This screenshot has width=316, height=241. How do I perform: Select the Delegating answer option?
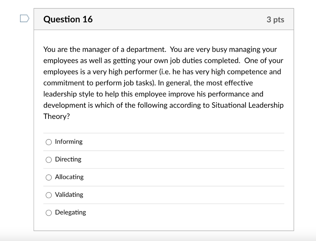click(48, 212)
